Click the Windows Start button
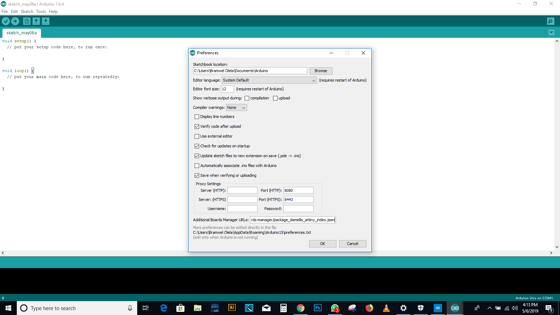The height and width of the screenshot is (315, 560). coord(8,308)
